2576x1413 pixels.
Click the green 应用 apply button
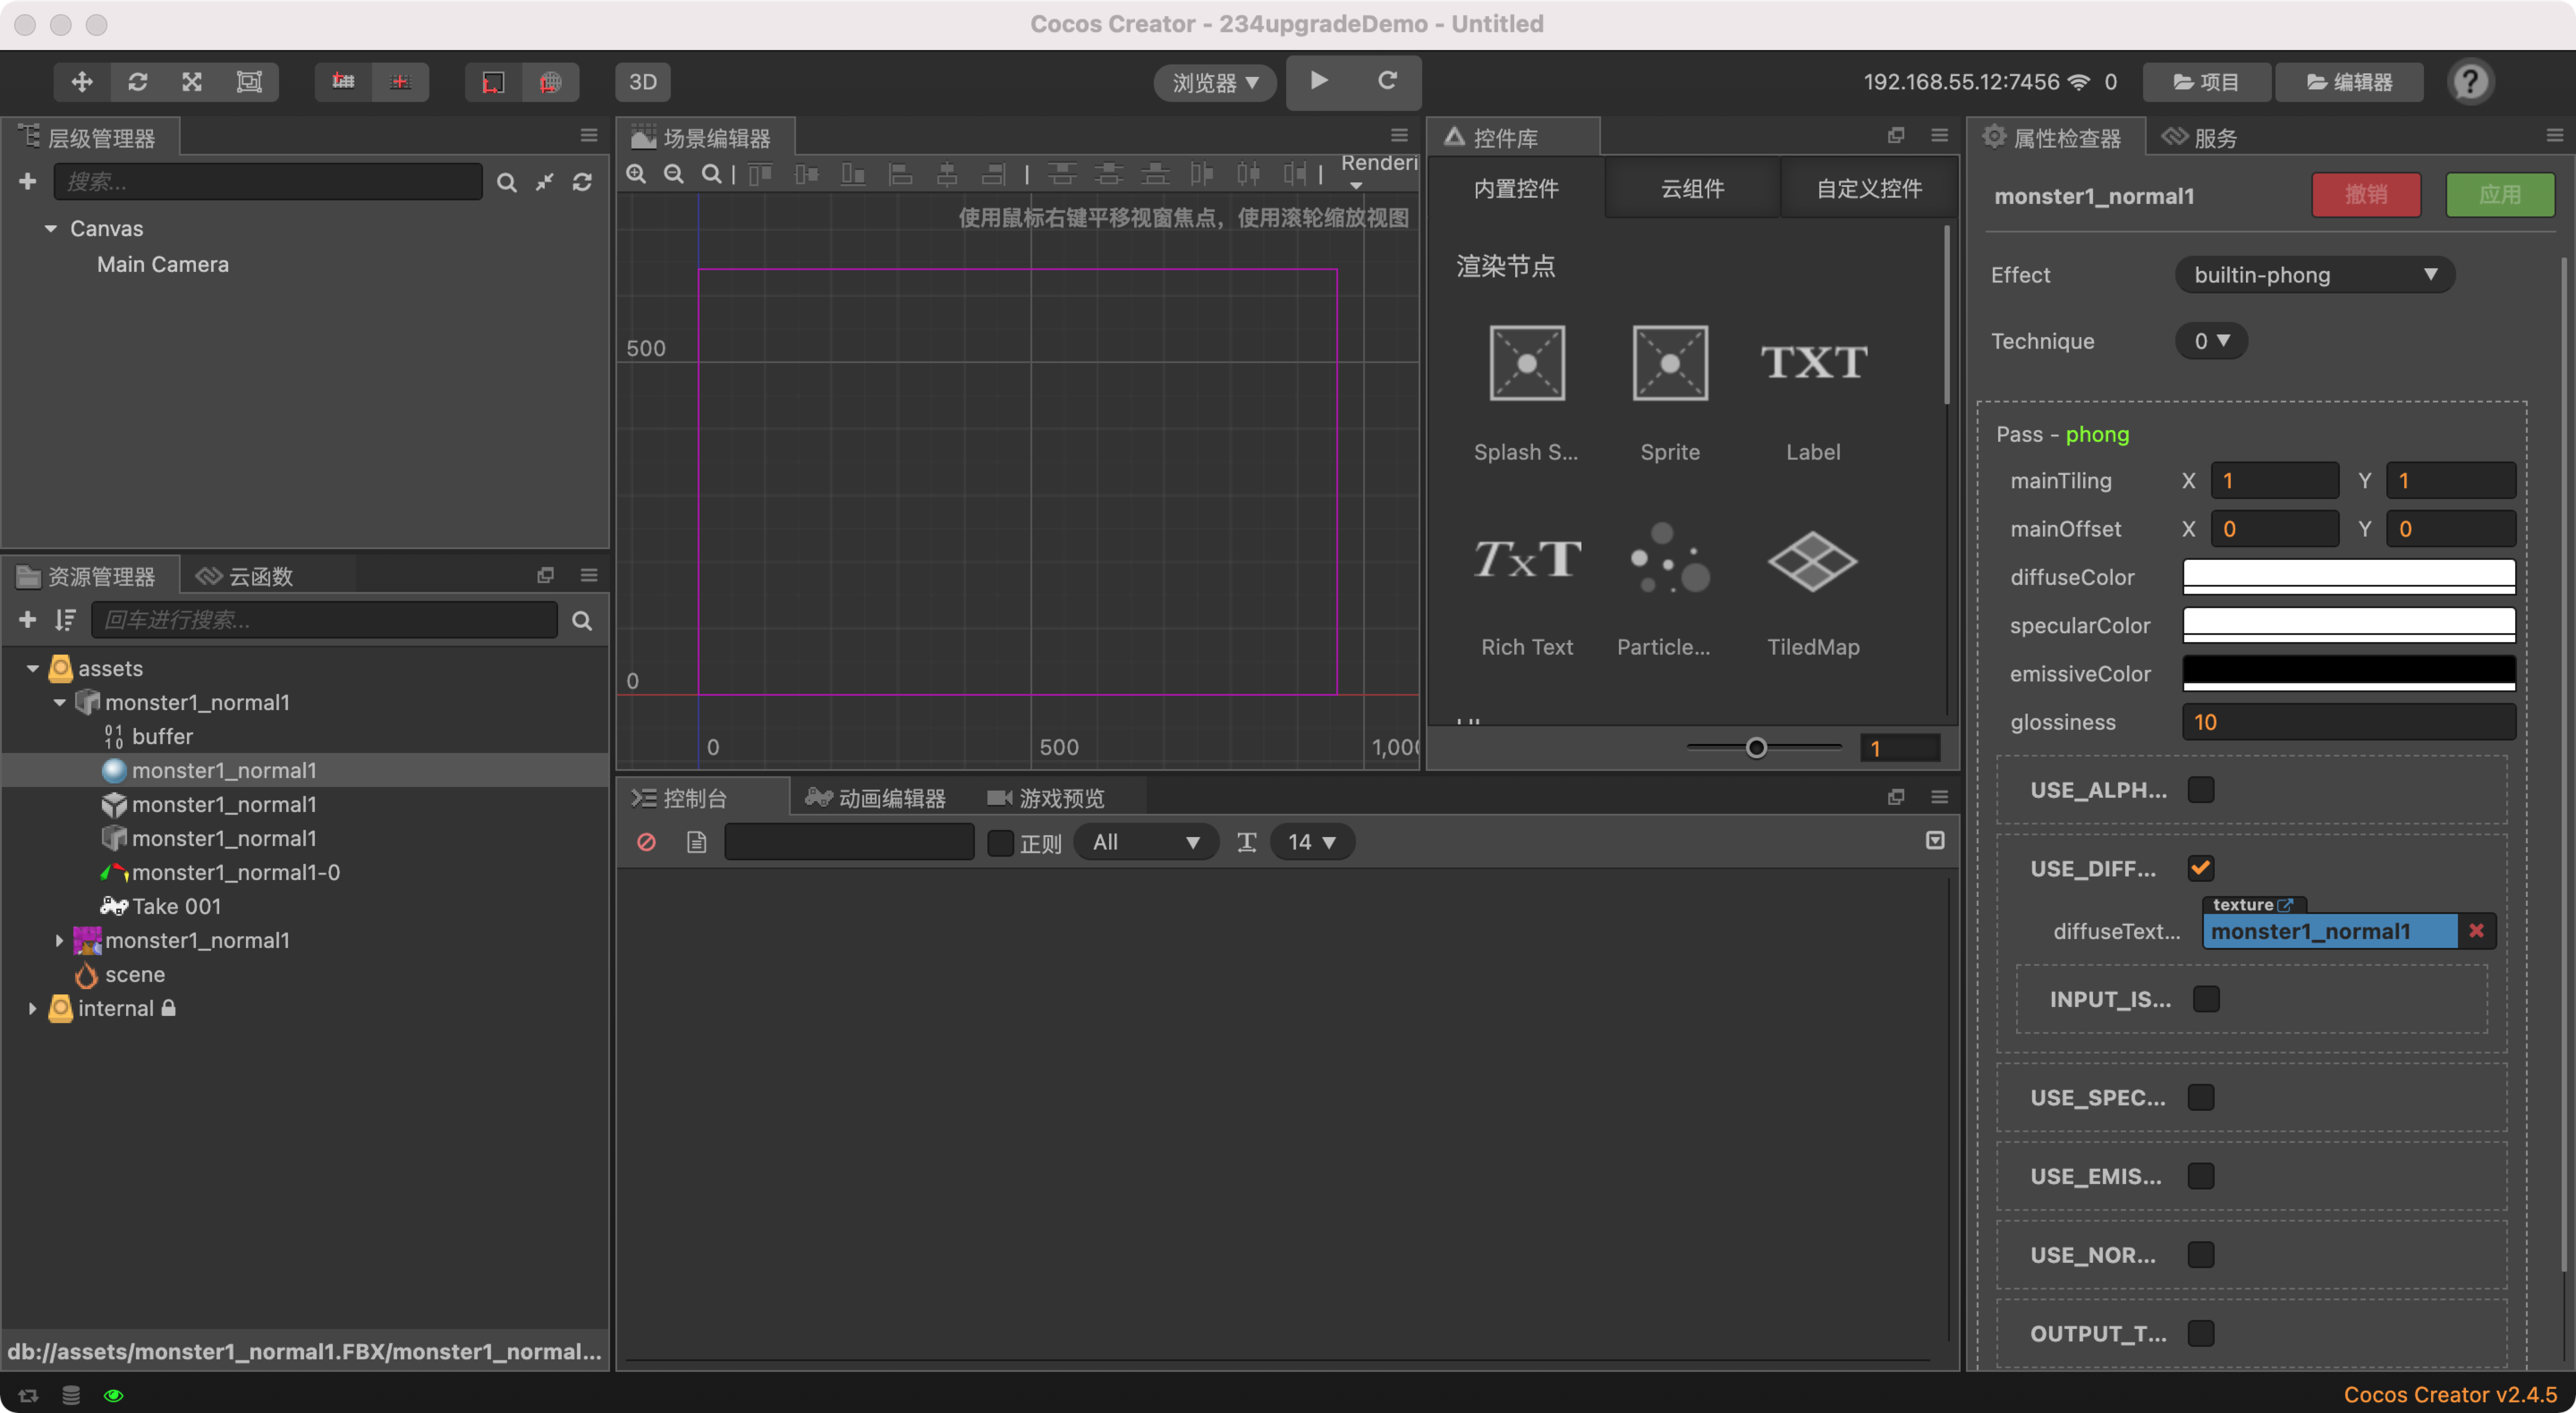(x=2499, y=195)
